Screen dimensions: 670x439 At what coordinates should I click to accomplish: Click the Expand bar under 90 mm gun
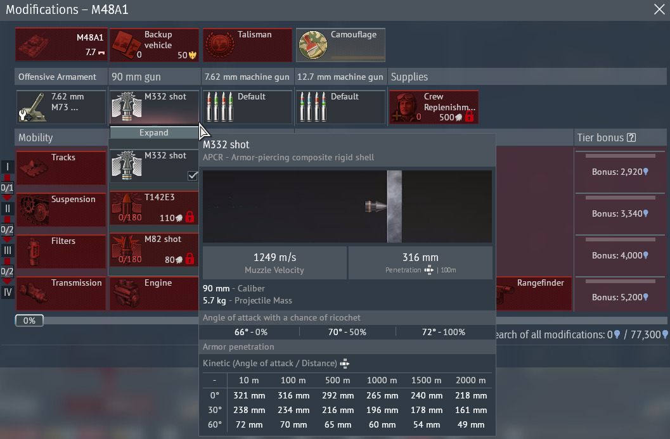pos(154,133)
